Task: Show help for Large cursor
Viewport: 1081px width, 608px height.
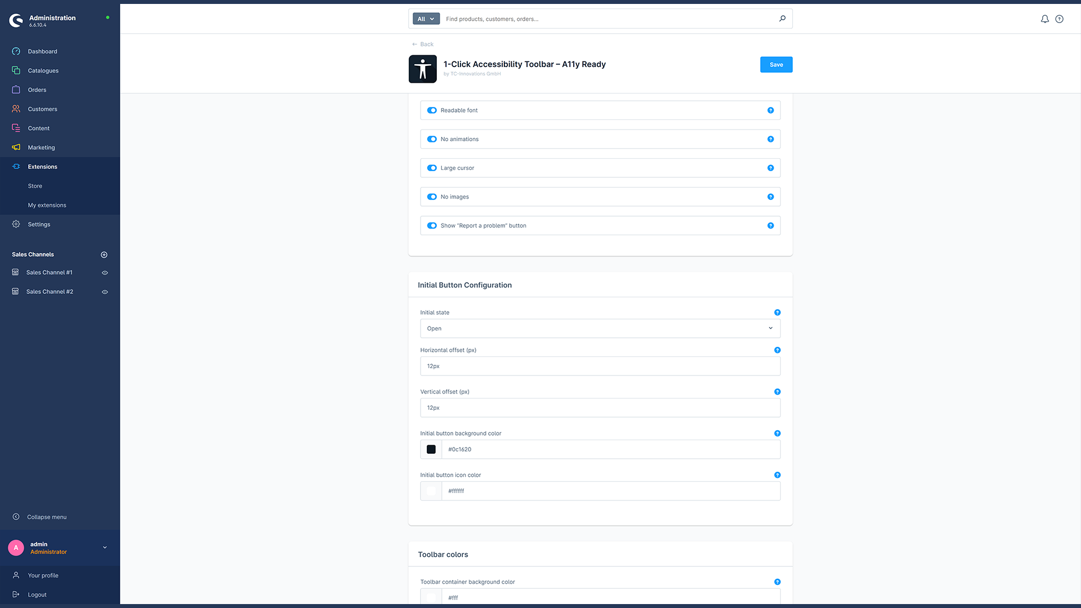Action: tap(770, 168)
